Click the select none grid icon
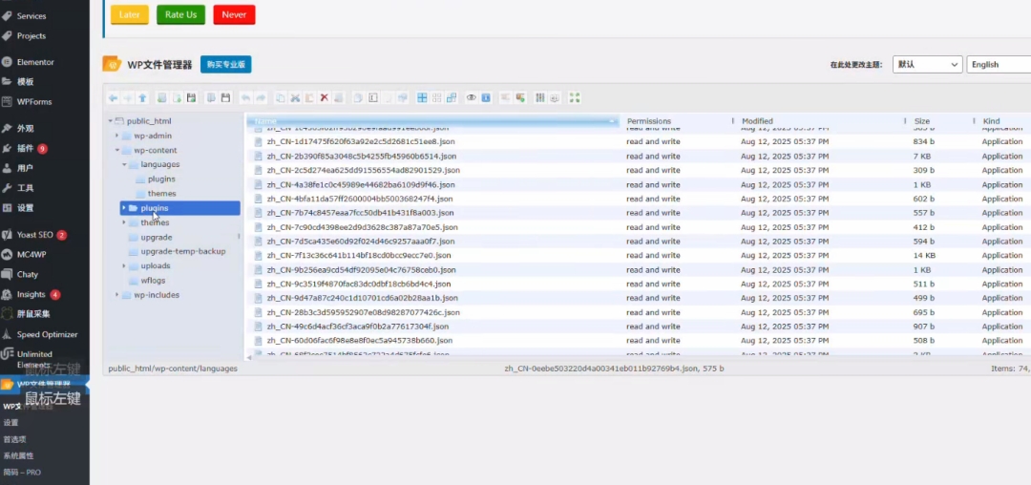The width and height of the screenshot is (1031, 485). 436,98
